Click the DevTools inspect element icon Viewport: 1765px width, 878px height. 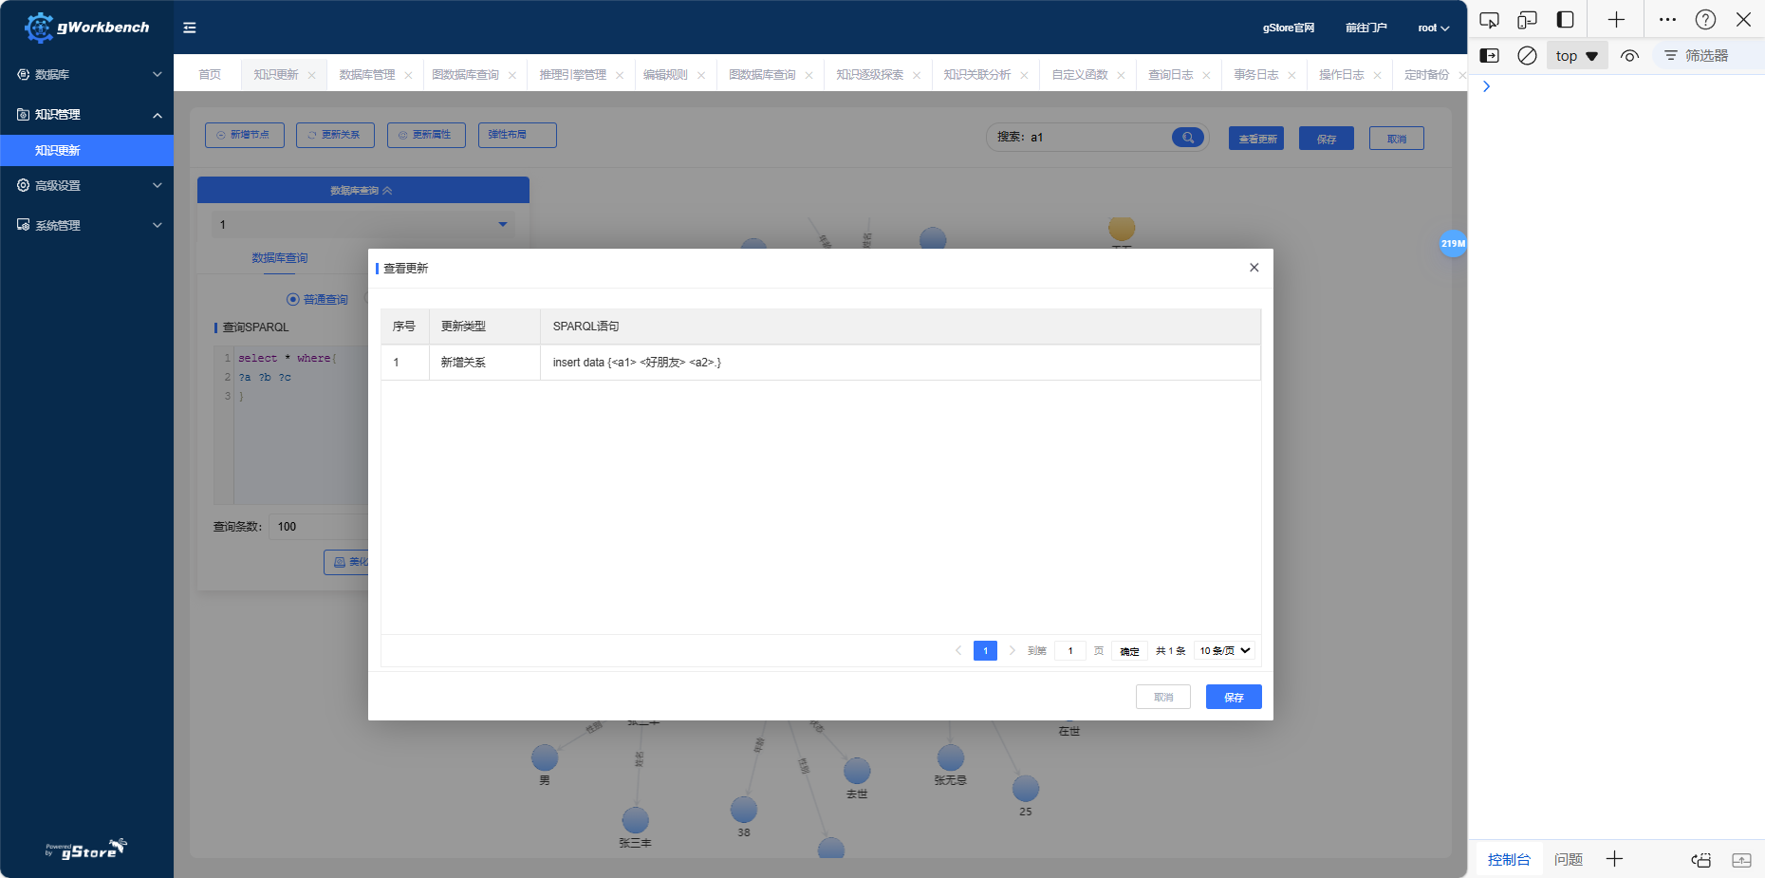(x=1489, y=20)
